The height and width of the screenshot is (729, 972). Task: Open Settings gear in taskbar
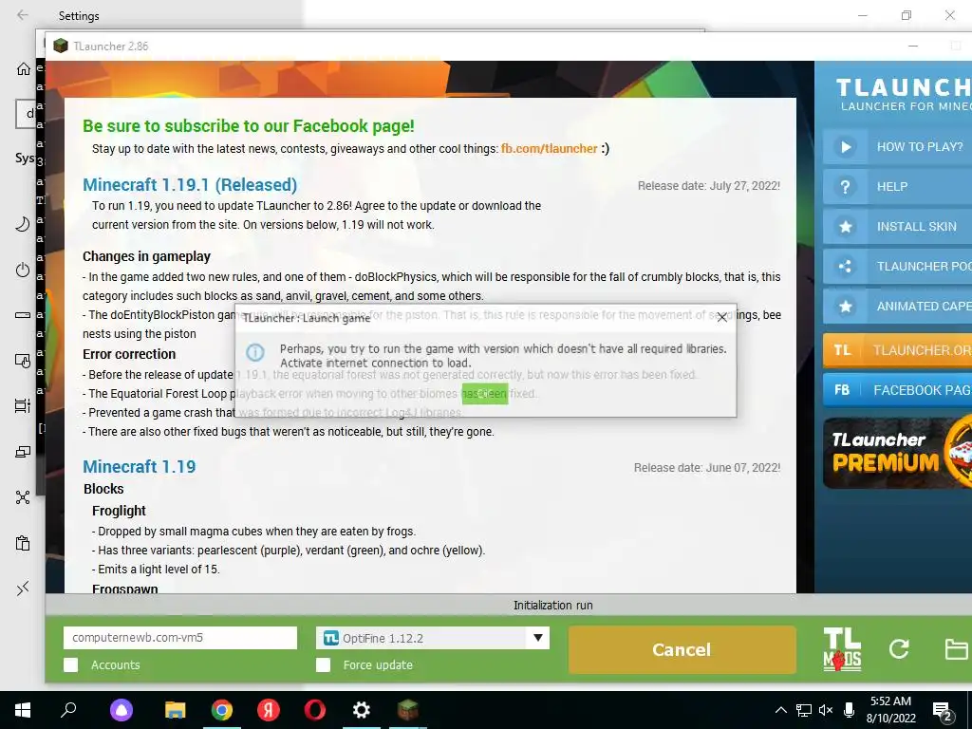(362, 710)
